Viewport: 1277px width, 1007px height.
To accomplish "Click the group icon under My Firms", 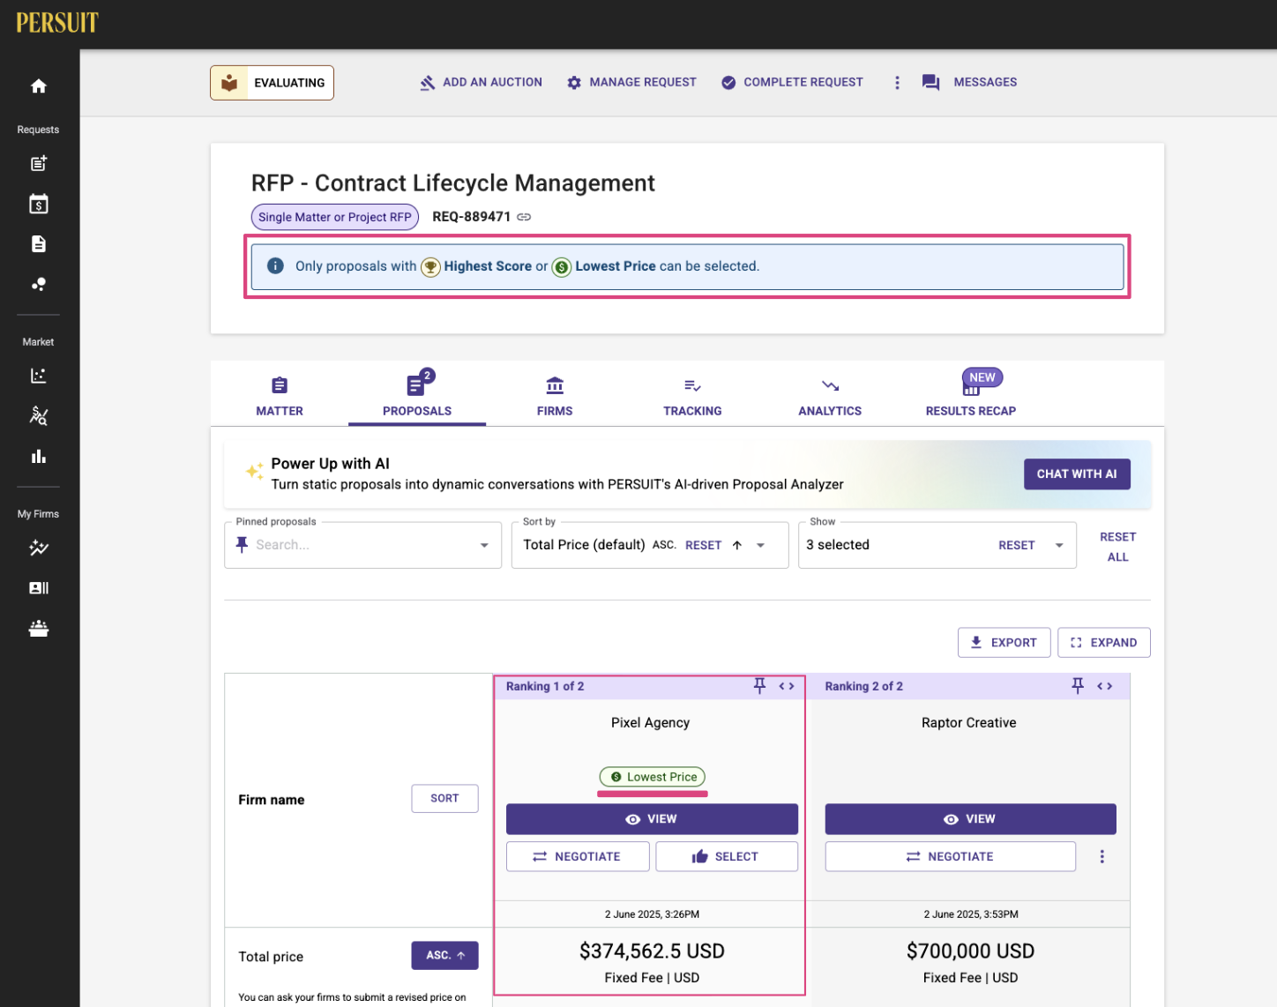I will point(38,628).
